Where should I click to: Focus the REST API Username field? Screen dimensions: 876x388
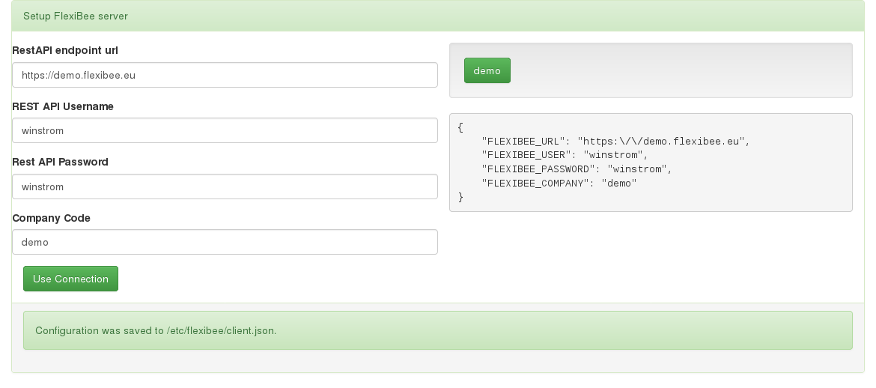tap(225, 130)
